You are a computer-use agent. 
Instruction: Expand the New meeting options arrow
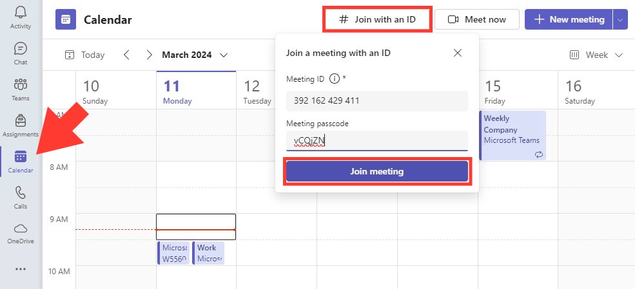pos(620,19)
